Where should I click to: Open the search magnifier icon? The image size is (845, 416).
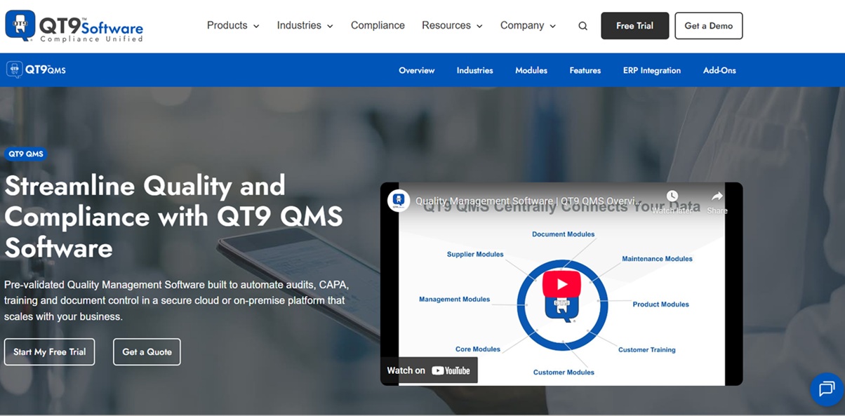pos(583,26)
